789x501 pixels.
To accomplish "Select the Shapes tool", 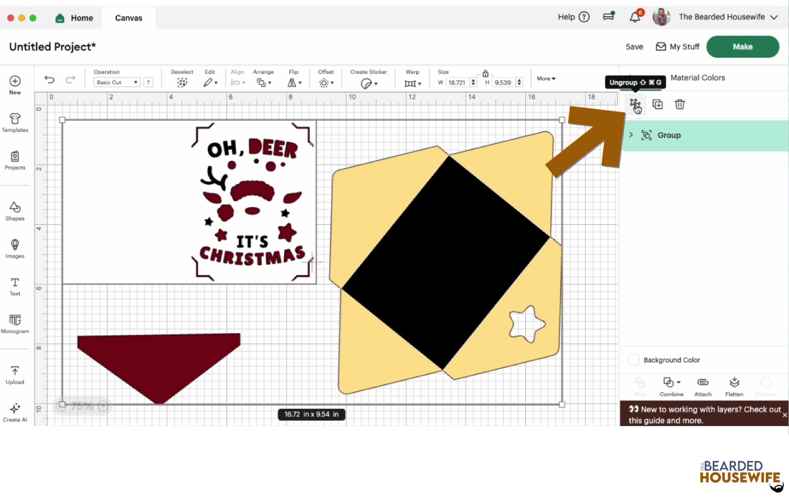I will 15,211.
